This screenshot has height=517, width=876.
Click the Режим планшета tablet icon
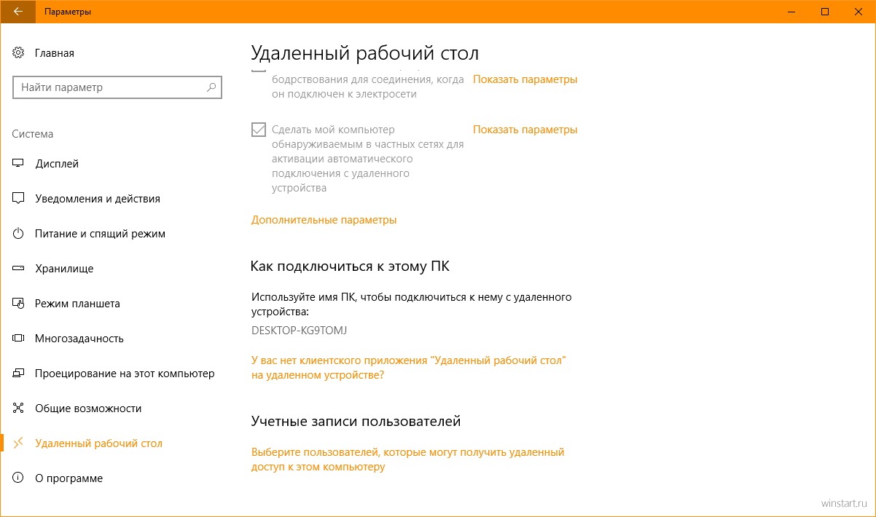click(19, 304)
